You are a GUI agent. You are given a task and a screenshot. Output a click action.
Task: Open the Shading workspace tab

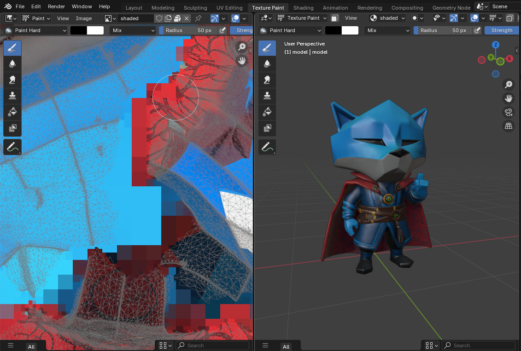pyautogui.click(x=303, y=8)
